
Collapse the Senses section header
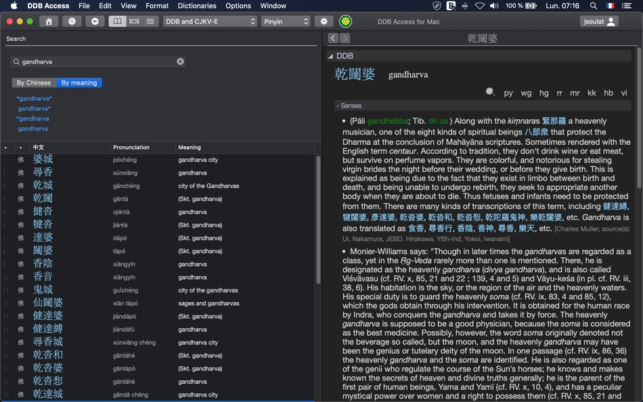click(x=483, y=106)
